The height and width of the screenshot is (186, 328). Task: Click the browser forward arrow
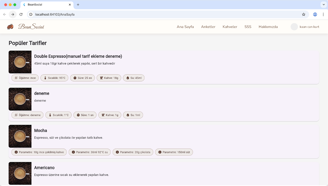click(x=13, y=14)
